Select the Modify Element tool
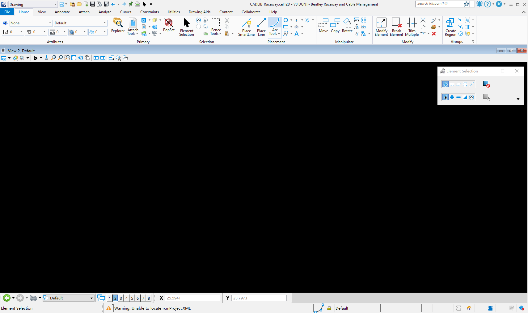The width and height of the screenshot is (528, 313). [x=381, y=27]
